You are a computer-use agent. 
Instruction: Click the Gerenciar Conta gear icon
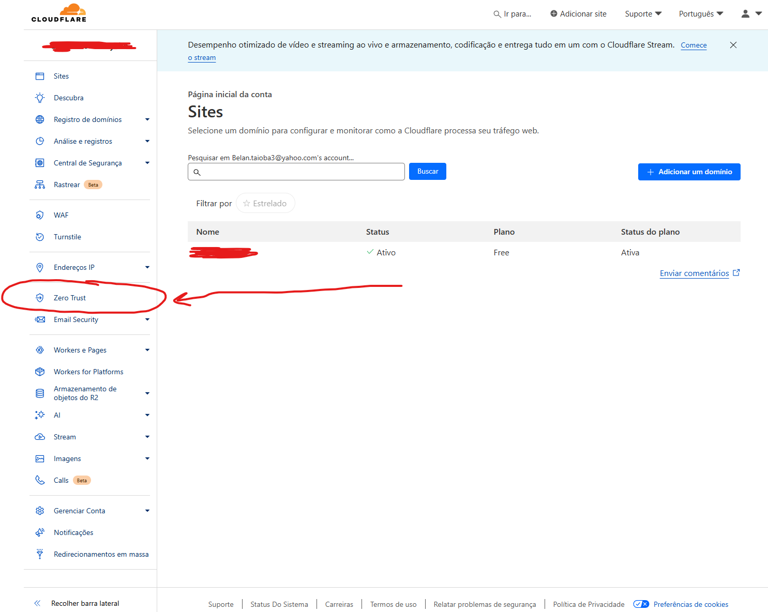coord(40,511)
